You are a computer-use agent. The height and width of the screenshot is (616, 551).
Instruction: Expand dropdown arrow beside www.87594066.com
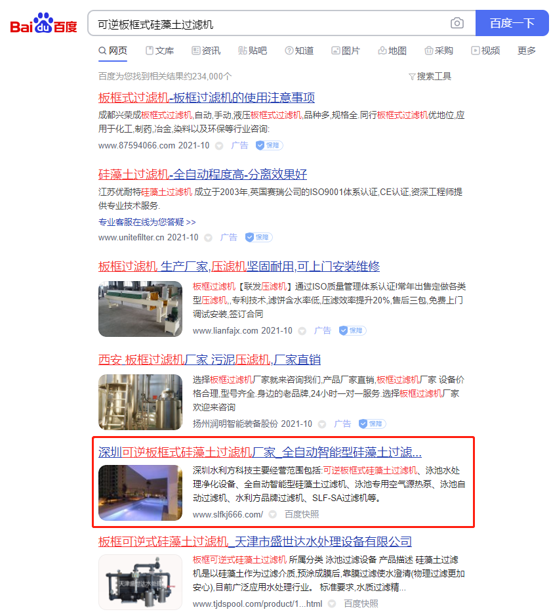click(x=219, y=146)
